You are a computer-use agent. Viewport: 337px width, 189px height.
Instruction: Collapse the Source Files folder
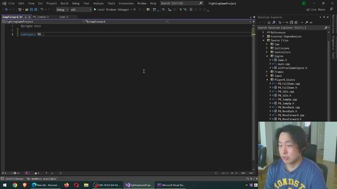click(263, 40)
